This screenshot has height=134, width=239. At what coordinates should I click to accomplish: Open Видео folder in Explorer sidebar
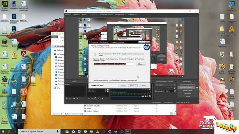(x=59, y=57)
